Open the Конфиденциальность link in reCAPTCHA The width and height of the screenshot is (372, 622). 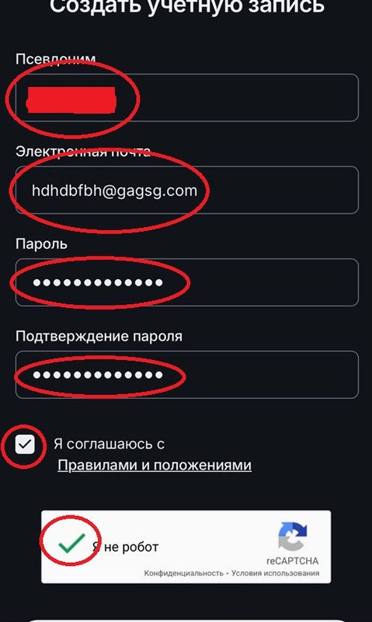click(183, 573)
